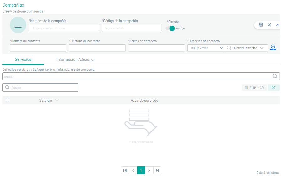Check the select-all checkbox in table header
Screen dimensions: 282x177
coord(8,100)
